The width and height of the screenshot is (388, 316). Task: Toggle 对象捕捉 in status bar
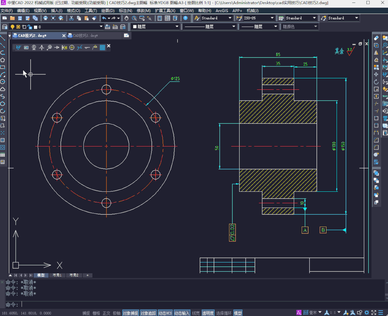tap(130, 313)
